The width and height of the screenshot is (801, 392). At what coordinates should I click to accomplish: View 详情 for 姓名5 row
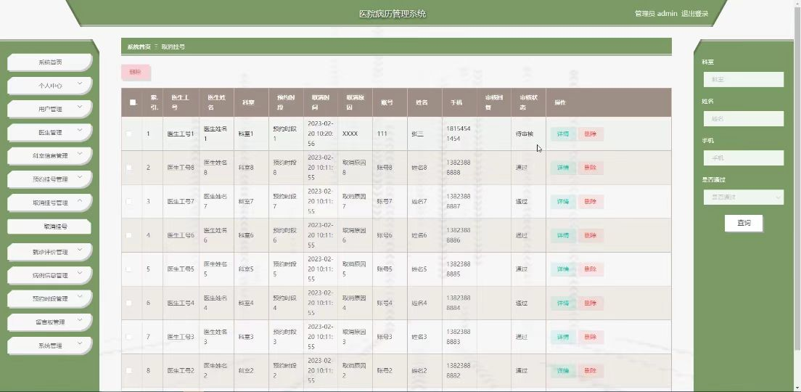tap(563, 269)
